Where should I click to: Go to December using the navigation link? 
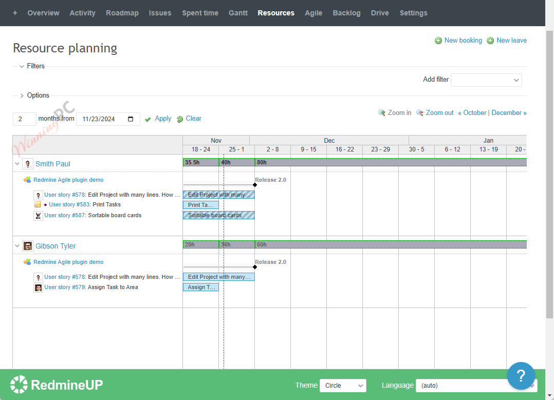[x=508, y=113]
